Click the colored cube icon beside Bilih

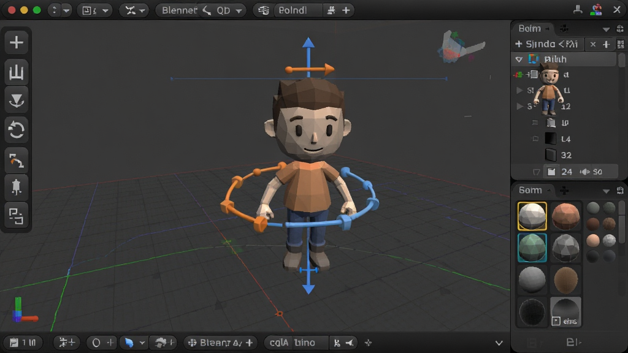click(x=533, y=59)
